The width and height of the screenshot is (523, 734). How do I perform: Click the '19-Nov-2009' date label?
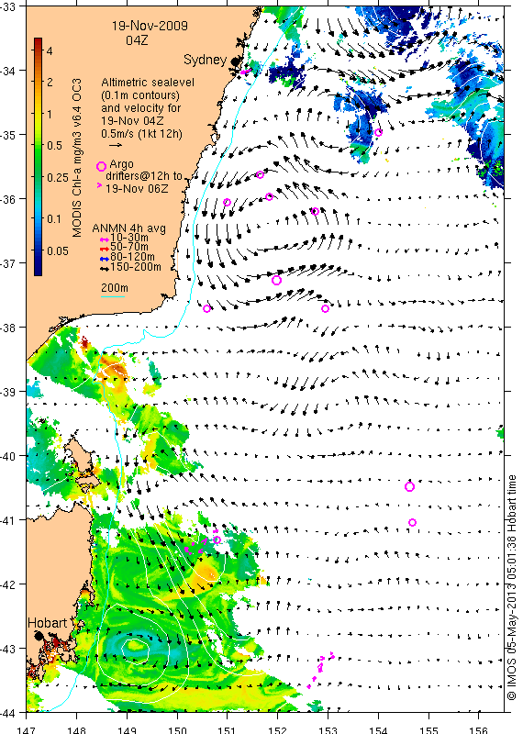coord(150,26)
